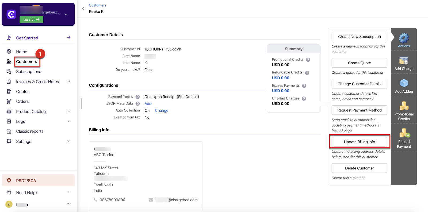Click the sidebar collapse handle

click(81, 104)
